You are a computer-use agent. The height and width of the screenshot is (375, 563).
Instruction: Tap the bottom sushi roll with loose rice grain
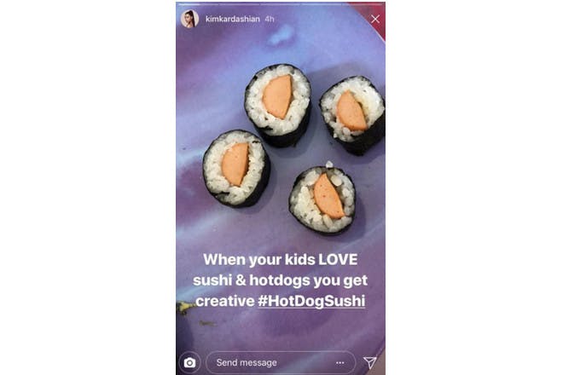(x=322, y=199)
